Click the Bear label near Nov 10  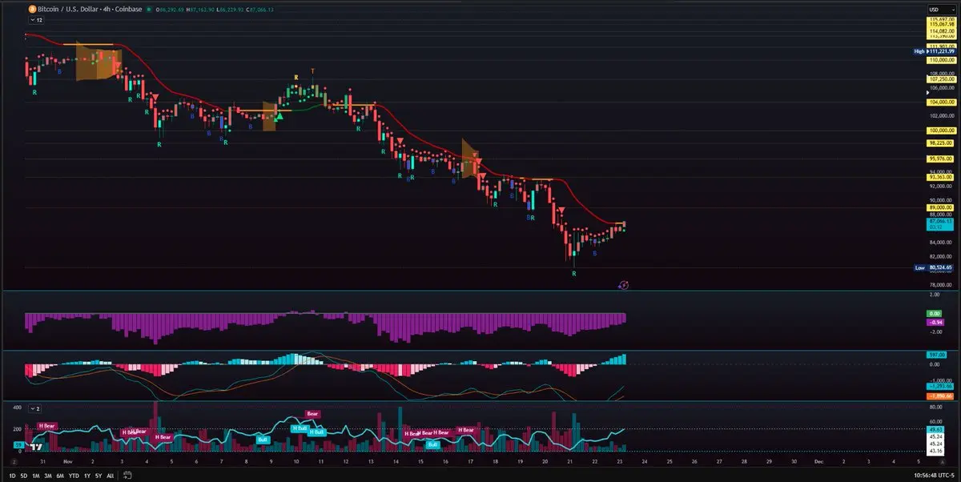[312, 414]
